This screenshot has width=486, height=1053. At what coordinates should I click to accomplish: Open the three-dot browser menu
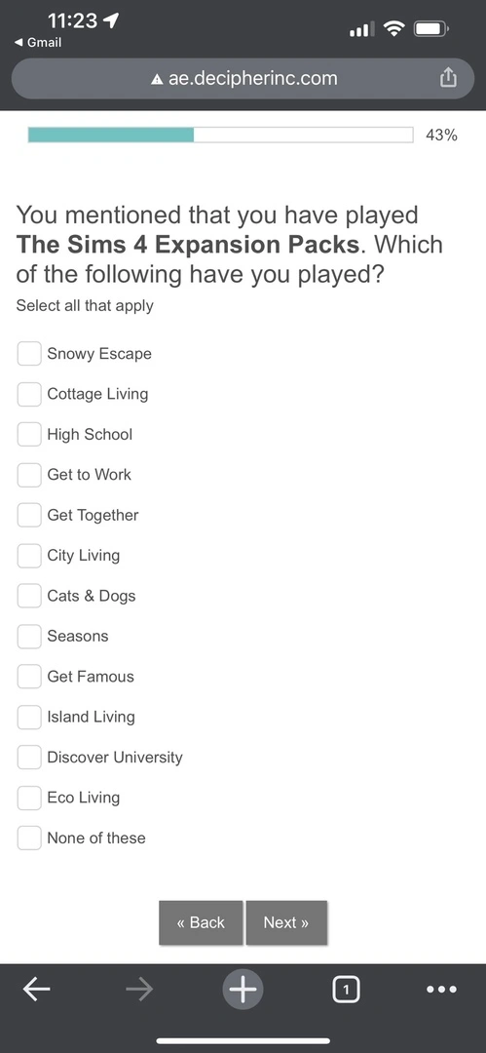442,989
